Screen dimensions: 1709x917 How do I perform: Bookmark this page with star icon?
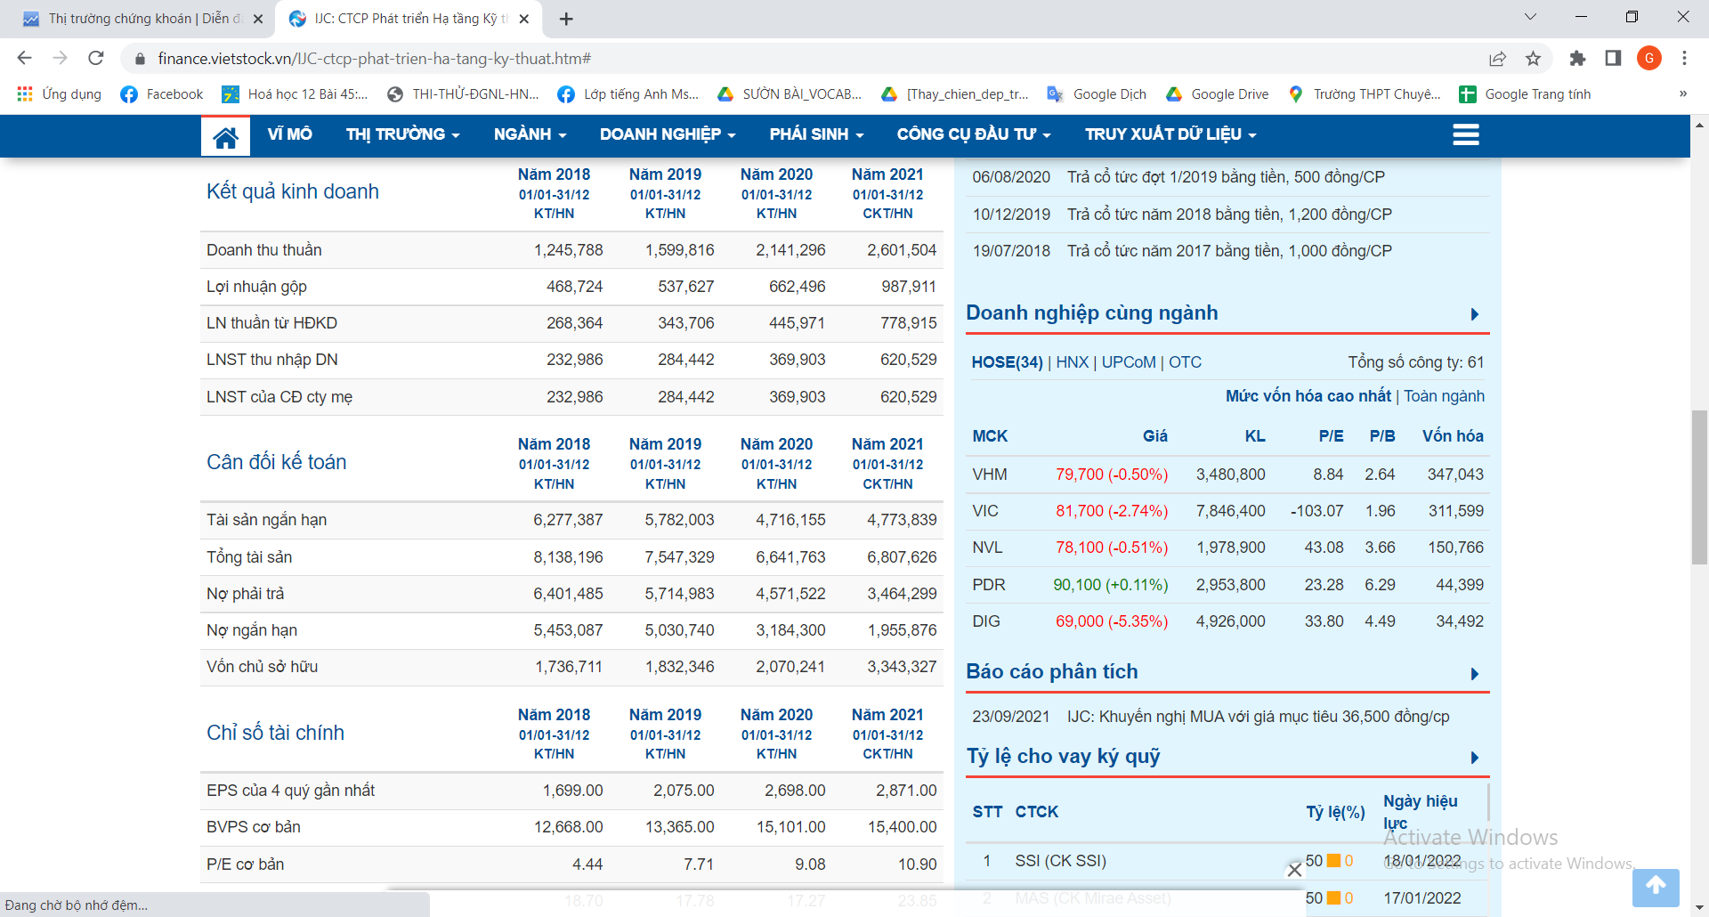pos(1533,59)
